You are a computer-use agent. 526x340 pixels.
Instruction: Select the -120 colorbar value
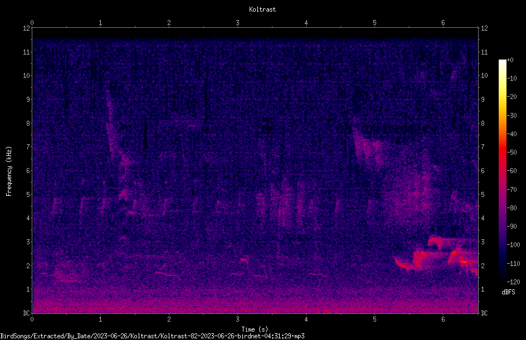coord(513,282)
